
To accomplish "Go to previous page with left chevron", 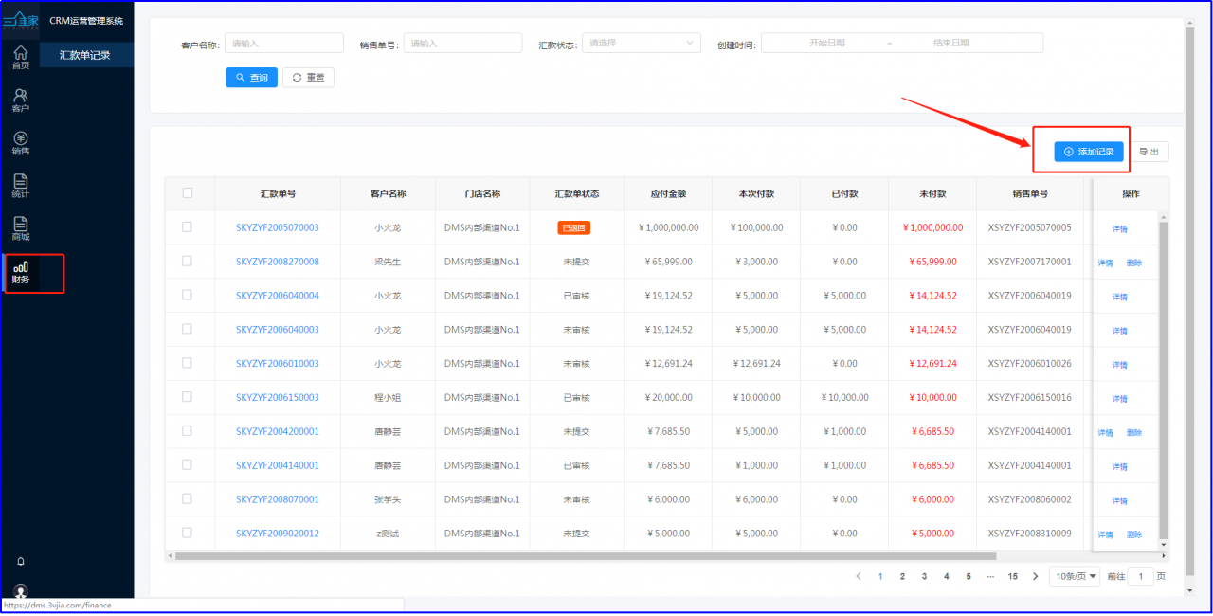I will [x=859, y=576].
